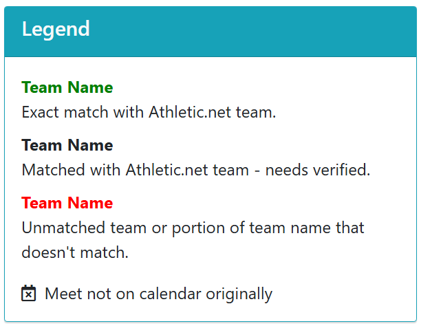The image size is (421, 326).
Task: Click the 'Exact match with Athletic.net team' description
Action: tap(149, 112)
